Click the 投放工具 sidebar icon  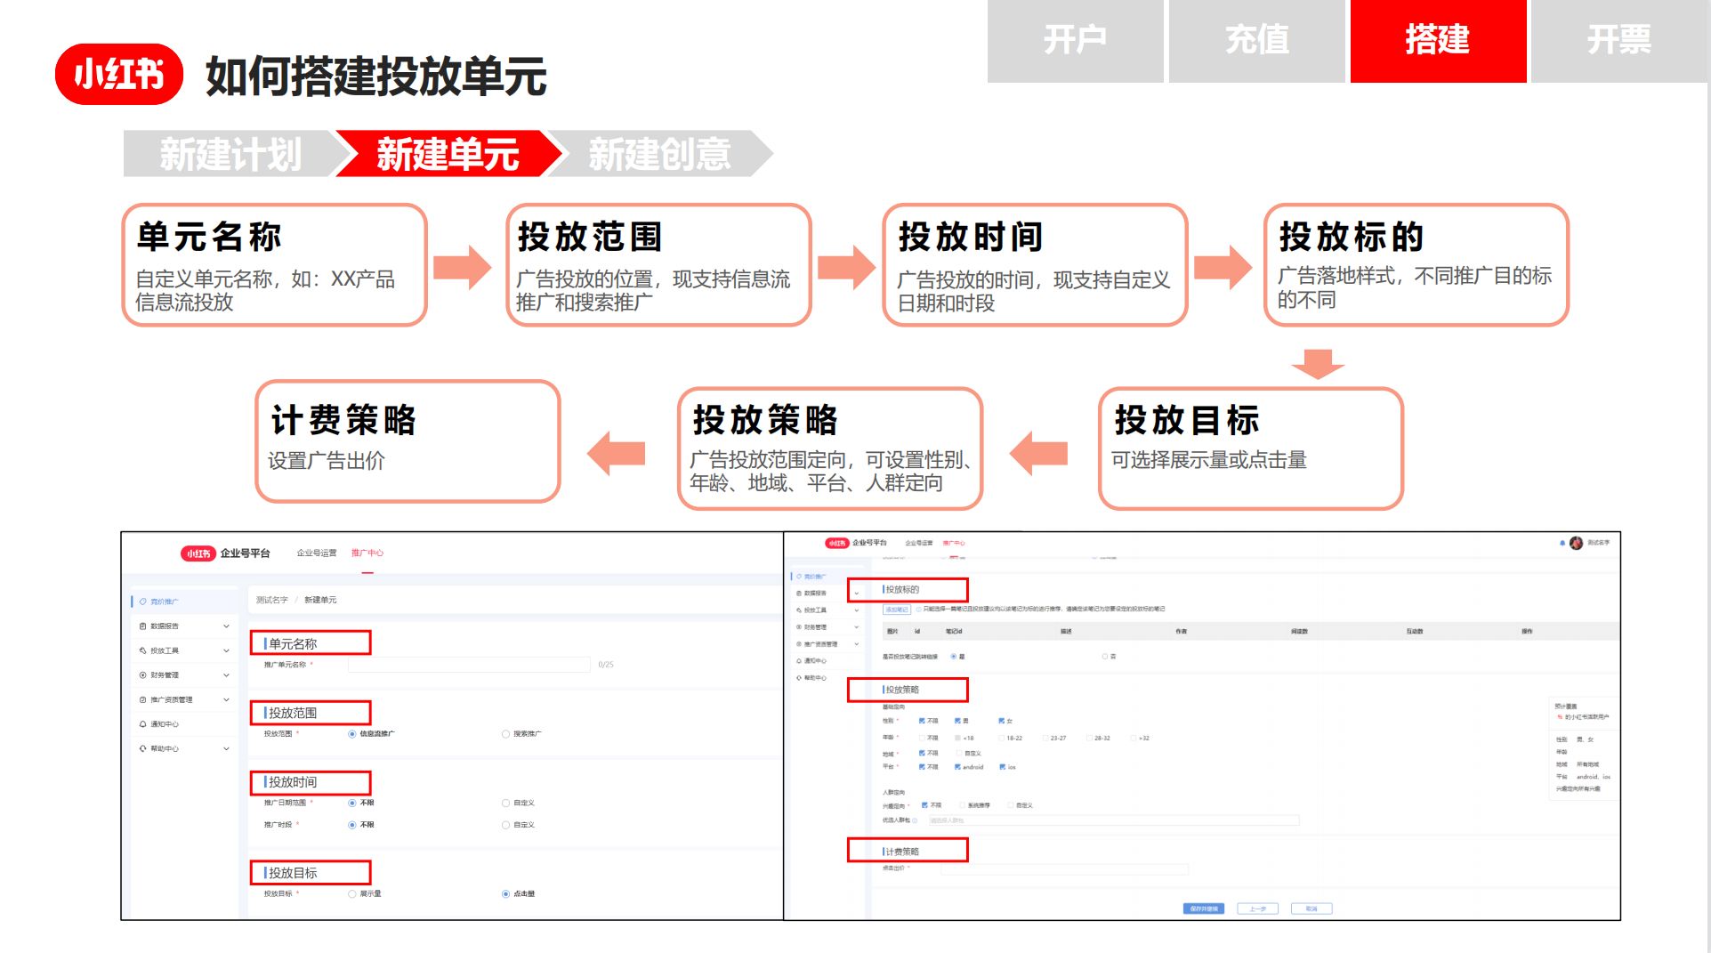tap(144, 650)
